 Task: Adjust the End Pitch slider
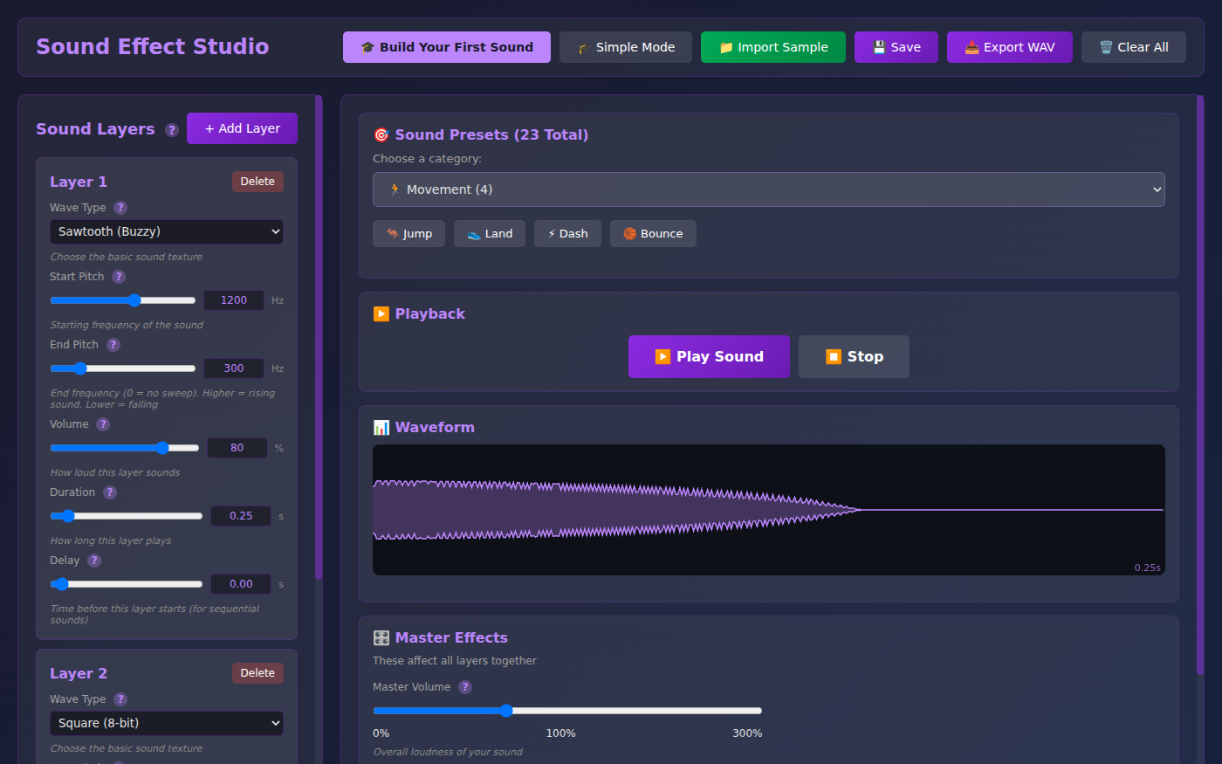(x=123, y=368)
